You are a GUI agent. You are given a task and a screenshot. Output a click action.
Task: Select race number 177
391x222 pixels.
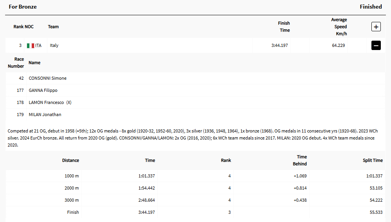[20, 90]
